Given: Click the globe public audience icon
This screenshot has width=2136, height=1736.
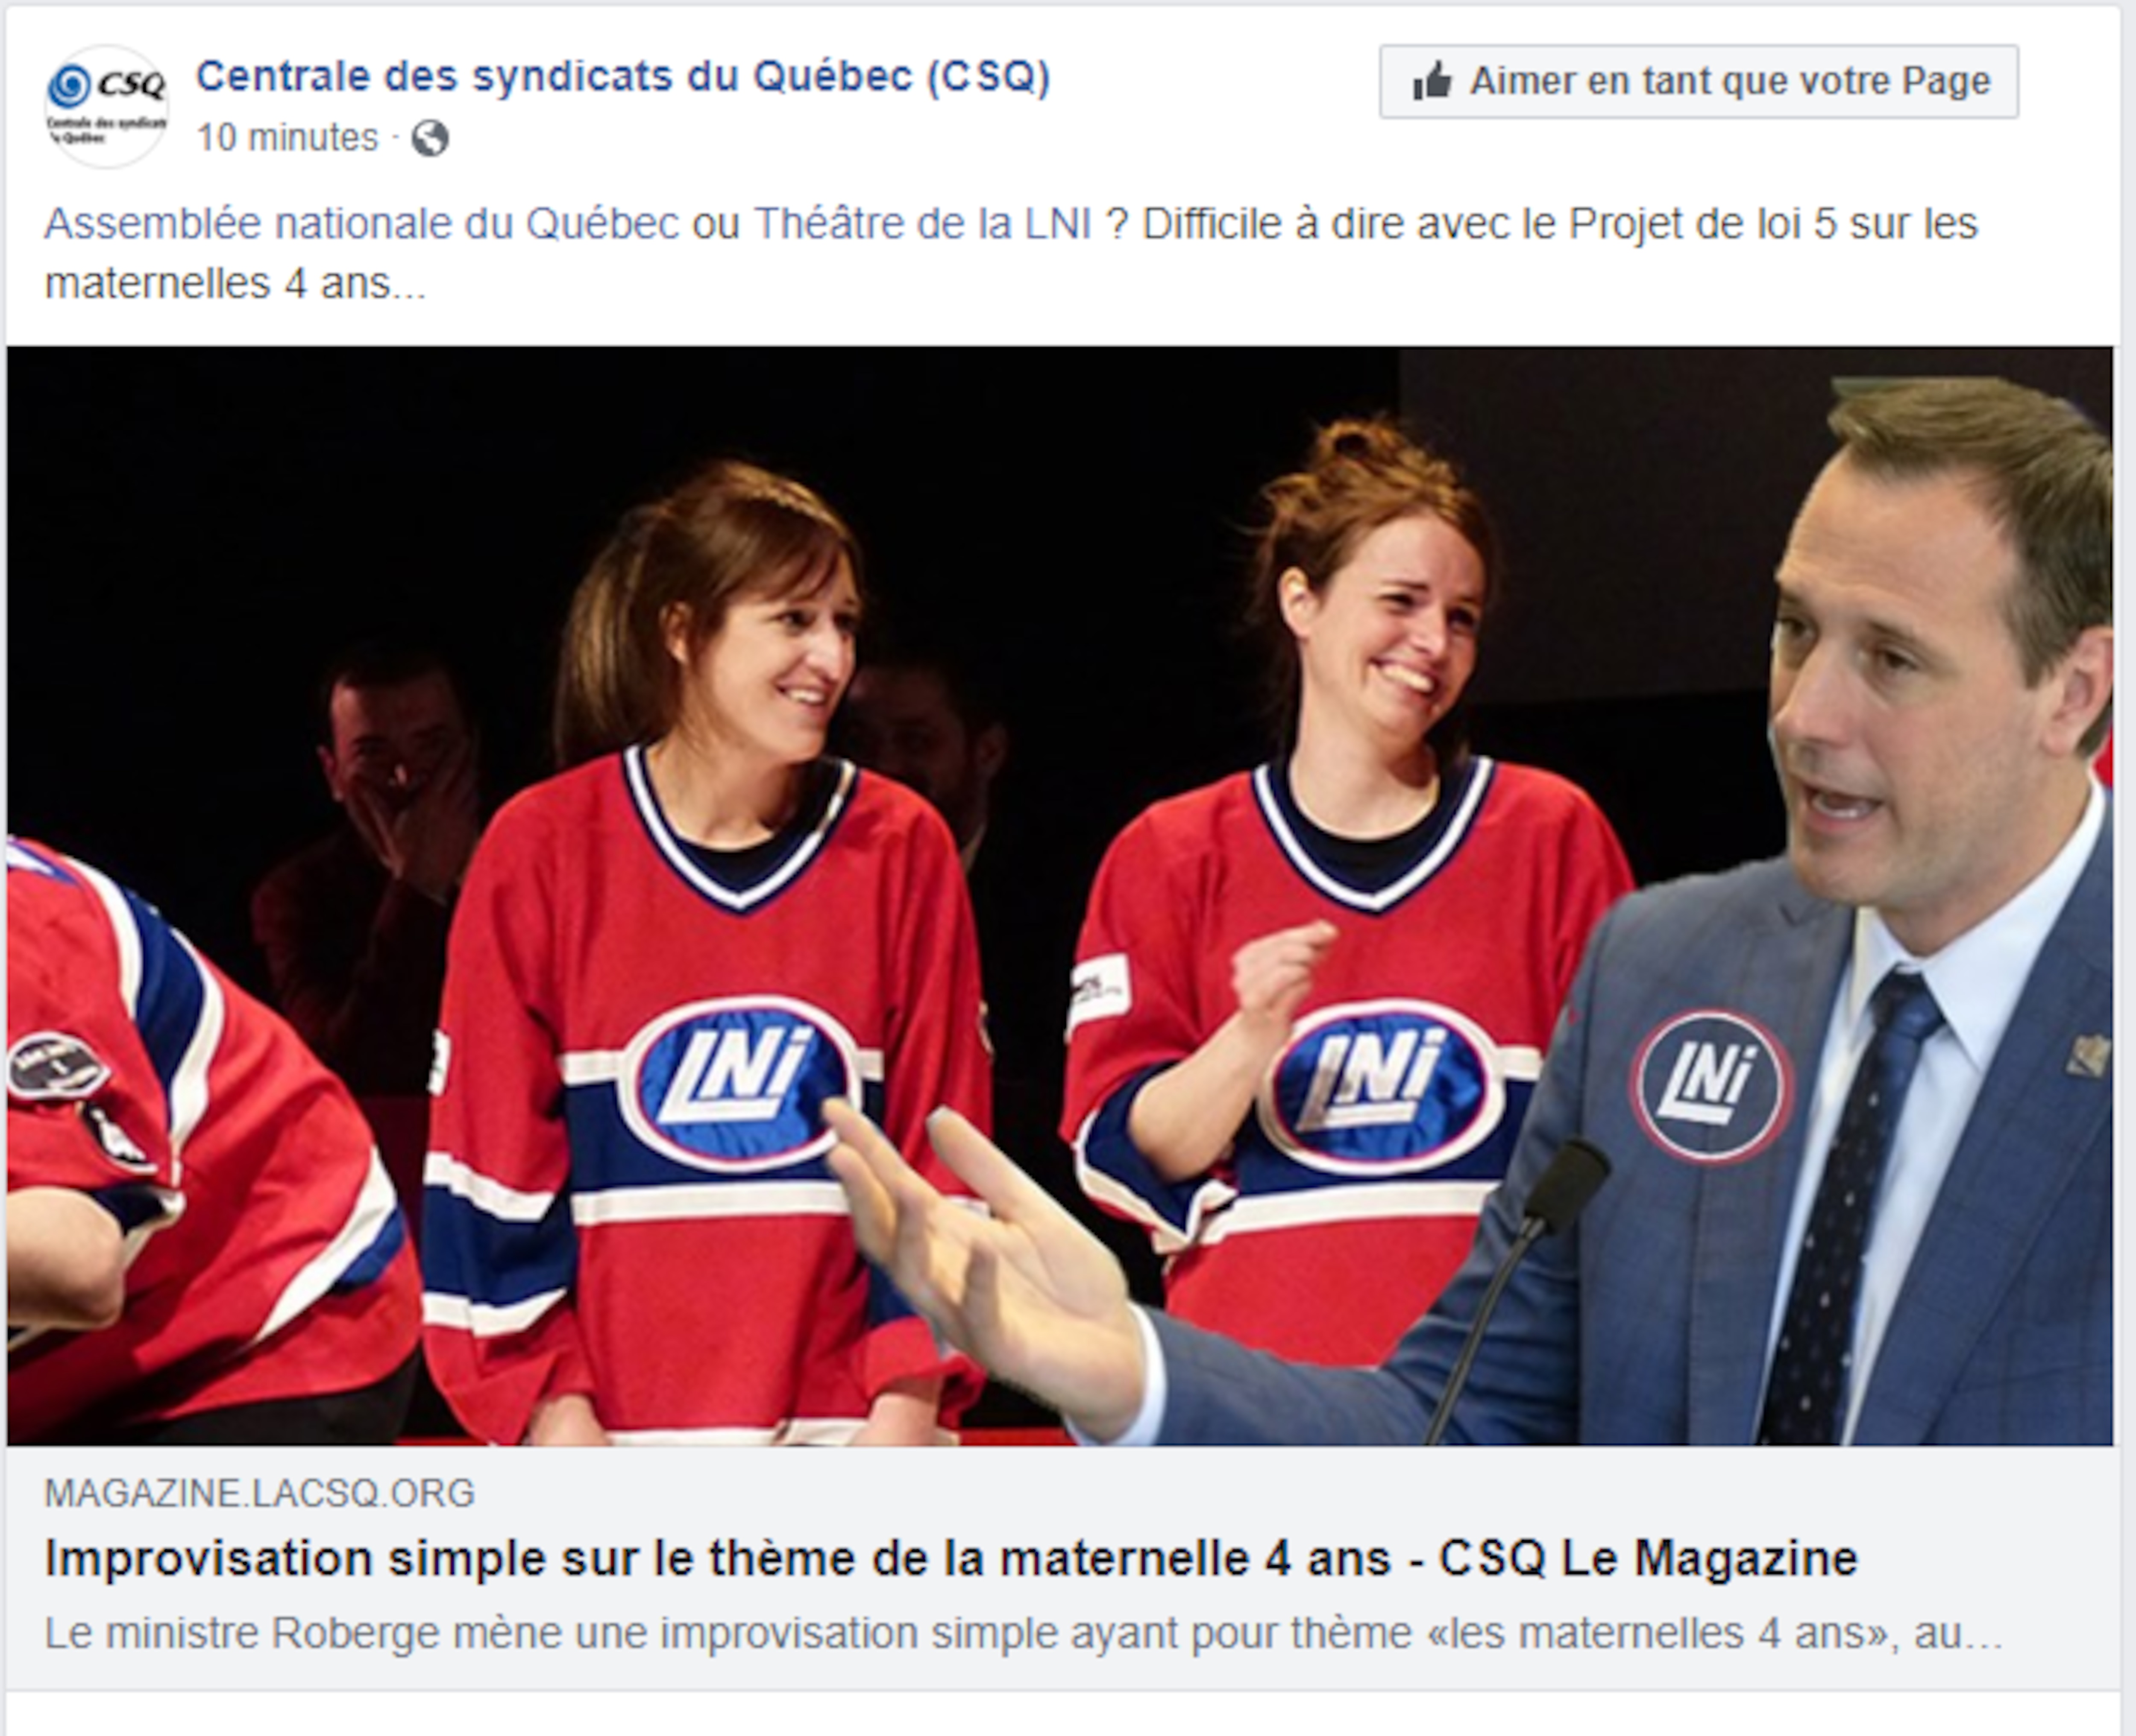Looking at the screenshot, I should pos(429,138).
